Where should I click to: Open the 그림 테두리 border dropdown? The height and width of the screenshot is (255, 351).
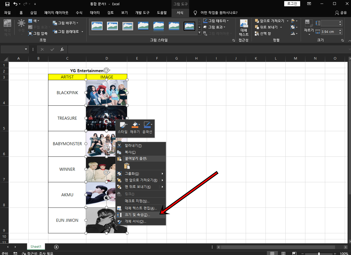(215, 21)
